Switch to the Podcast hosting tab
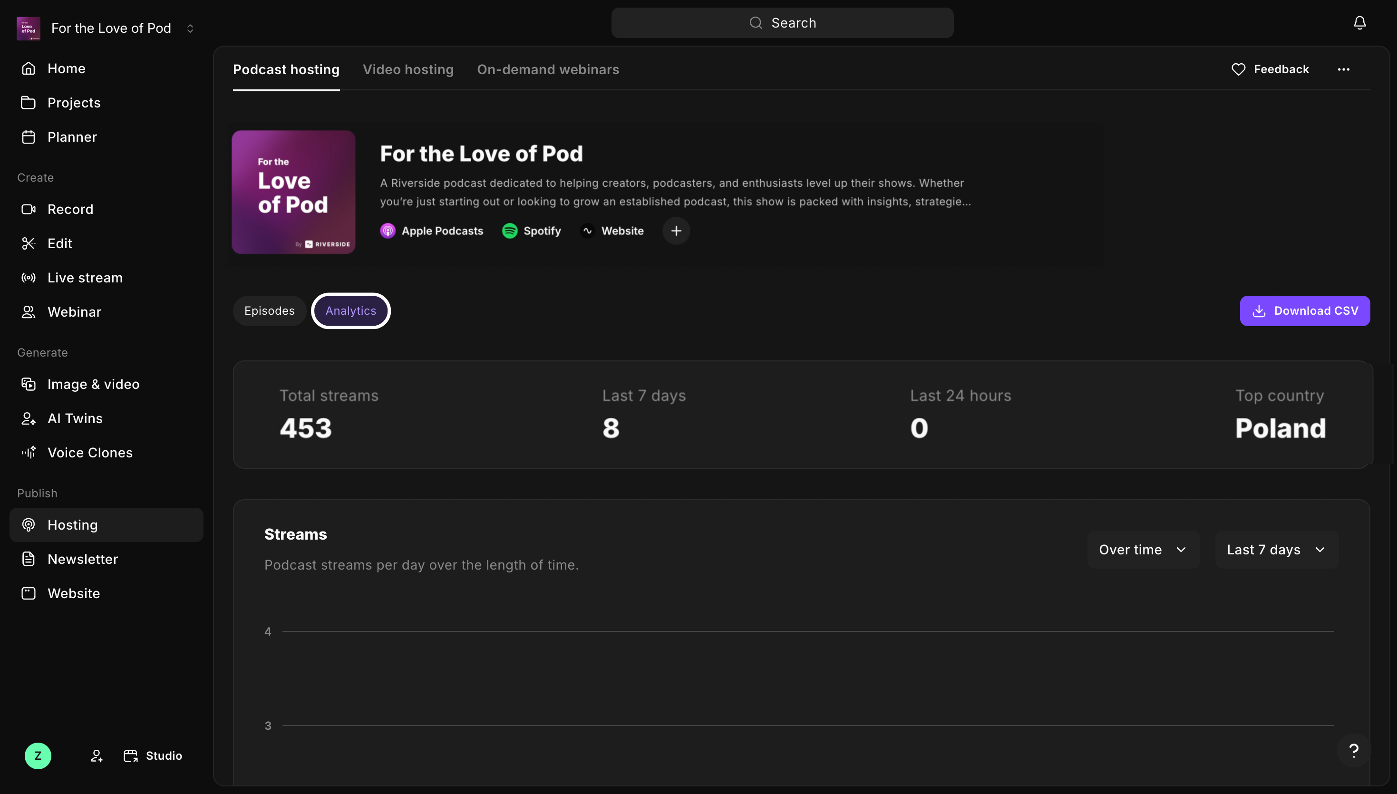The width and height of the screenshot is (1397, 794). pyautogui.click(x=286, y=70)
